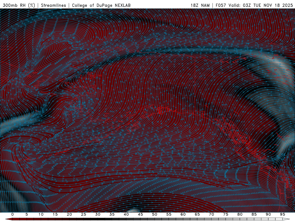The width and height of the screenshot is (295, 221).
Task: Click the "5" label on the color scale
Action: click(x=27, y=214)
